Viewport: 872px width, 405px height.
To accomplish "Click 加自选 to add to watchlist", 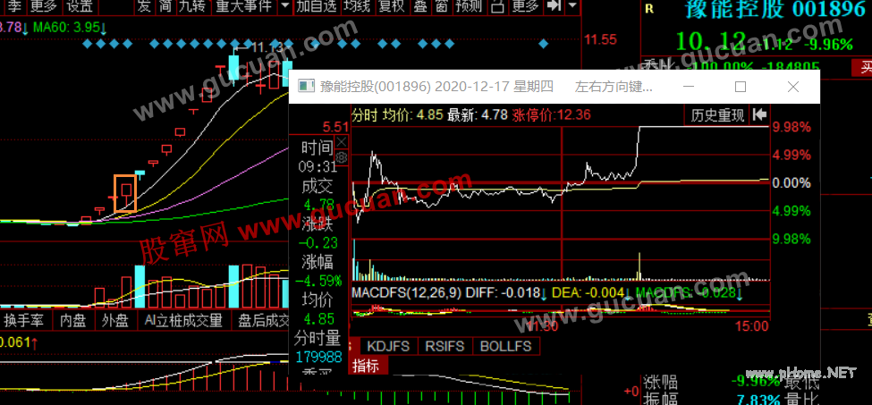I will pyautogui.click(x=317, y=6).
